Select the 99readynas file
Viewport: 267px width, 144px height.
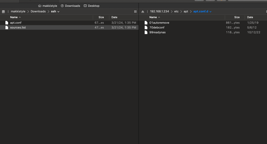point(157,32)
